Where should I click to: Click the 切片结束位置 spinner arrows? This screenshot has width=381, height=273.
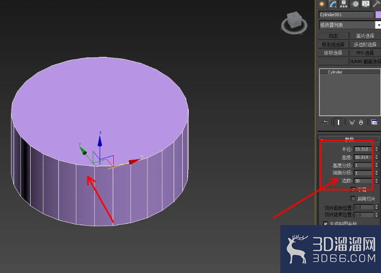(x=376, y=215)
